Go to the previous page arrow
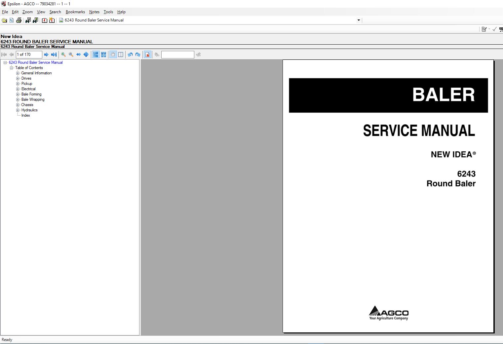Viewport: 503px width, 344px height. (x=12, y=55)
